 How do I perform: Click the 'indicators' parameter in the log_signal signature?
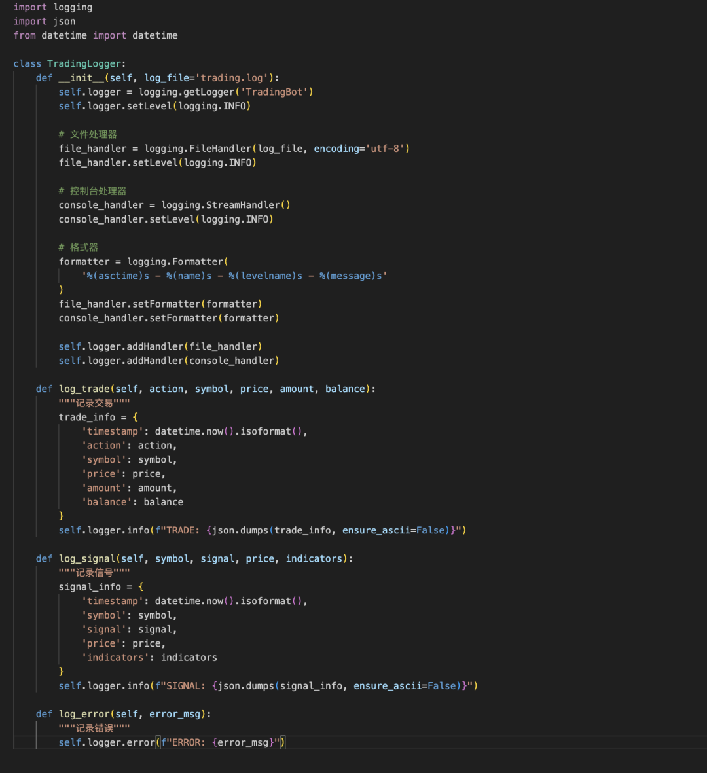(314, 558)
